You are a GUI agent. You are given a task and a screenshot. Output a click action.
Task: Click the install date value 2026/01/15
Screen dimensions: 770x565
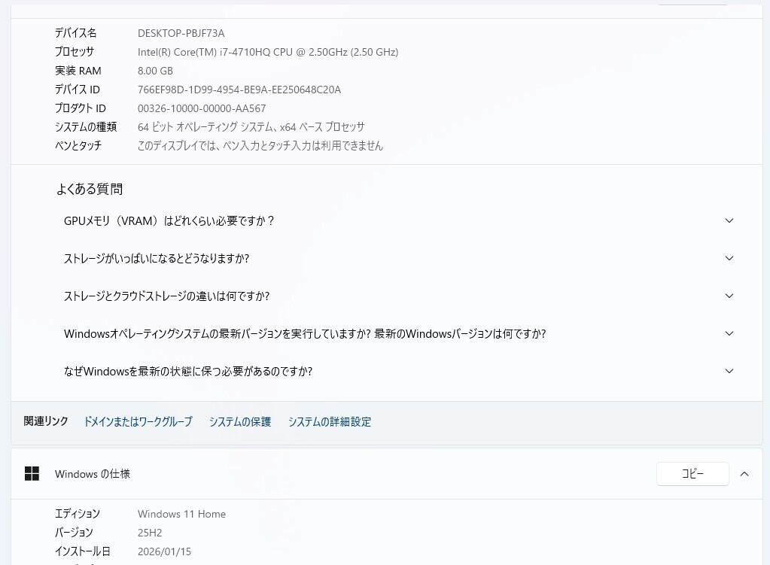click(165, 551)
